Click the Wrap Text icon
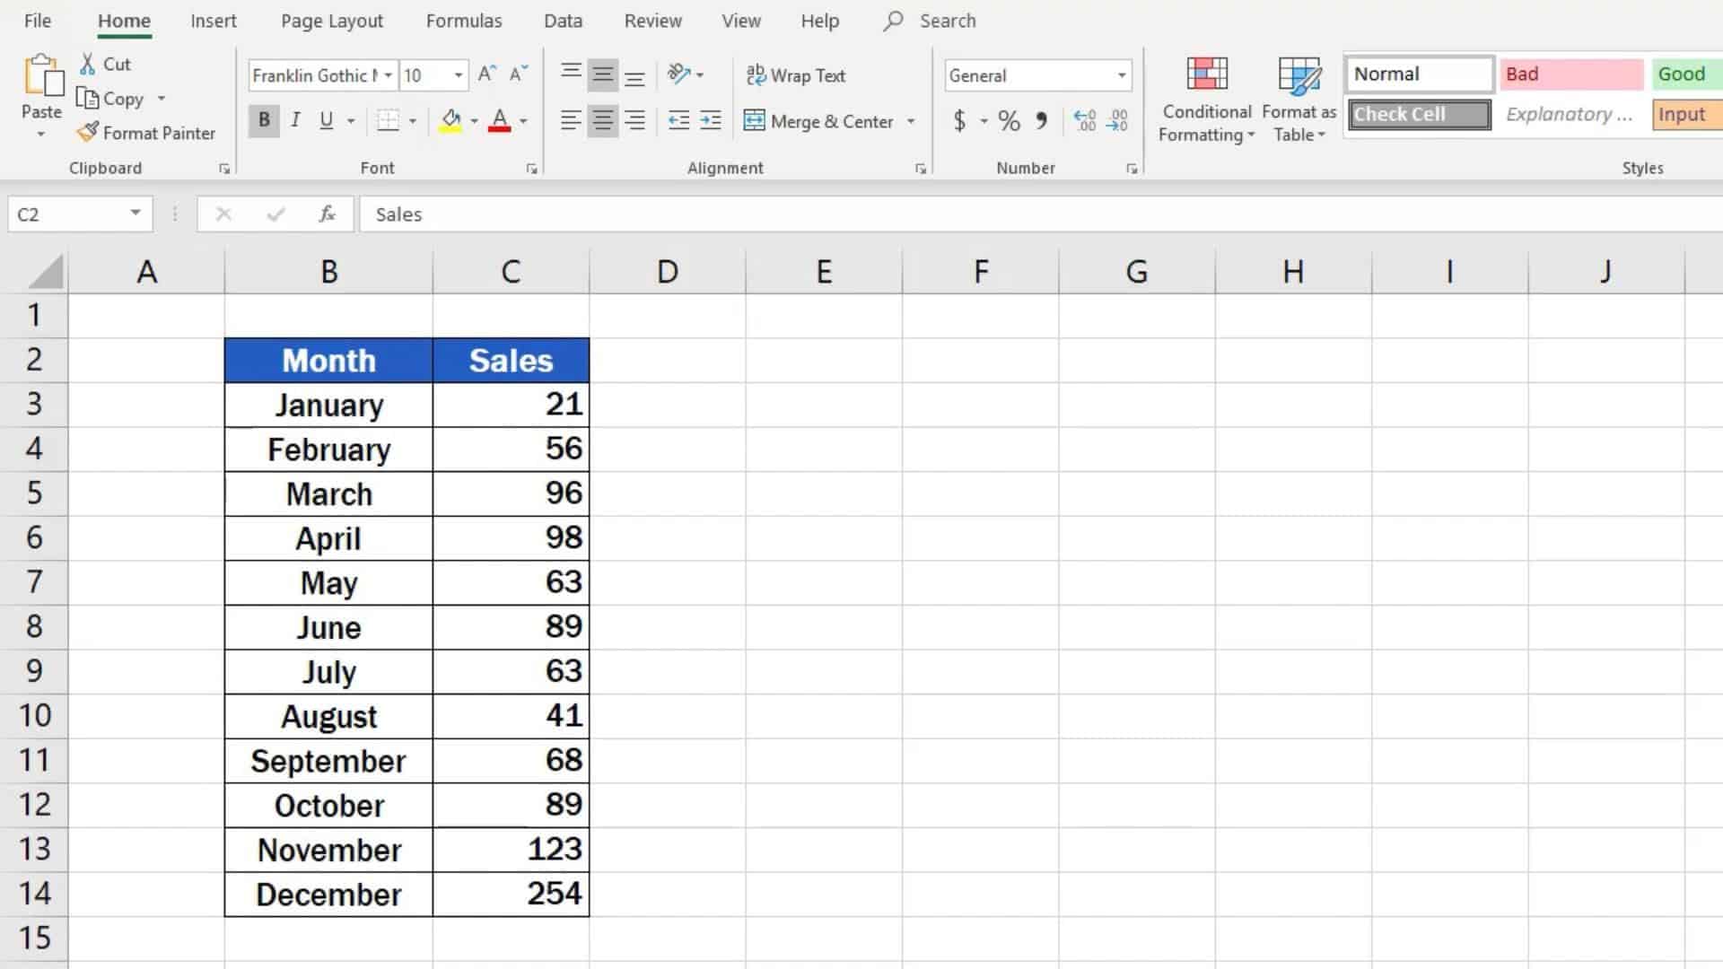The image size is (1723, 969). (797, 75)
